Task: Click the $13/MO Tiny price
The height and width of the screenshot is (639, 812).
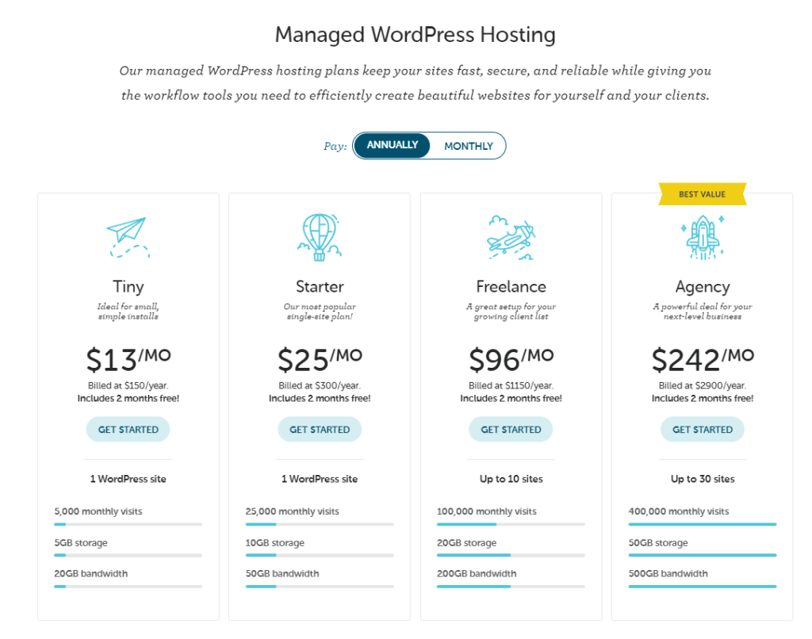Action: (128, 359)
